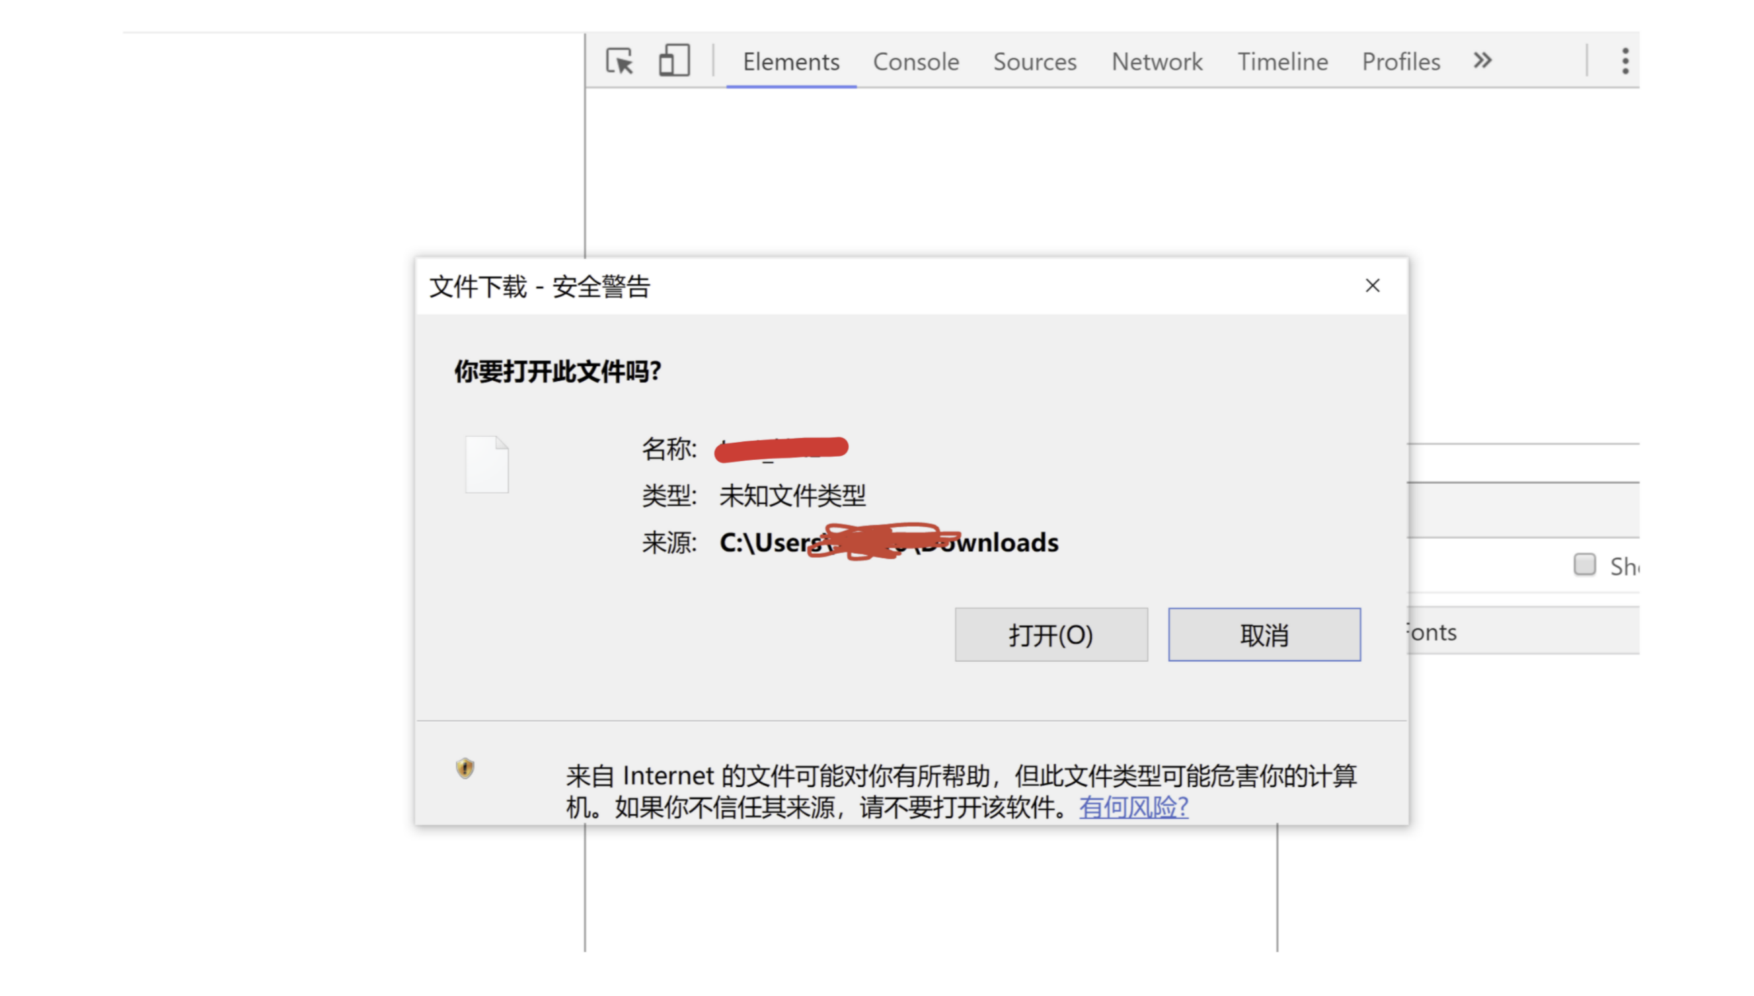The width and height of the screenshot is (1754, 996).
Task: Open the Network panel
Action: pos(1157,61)
